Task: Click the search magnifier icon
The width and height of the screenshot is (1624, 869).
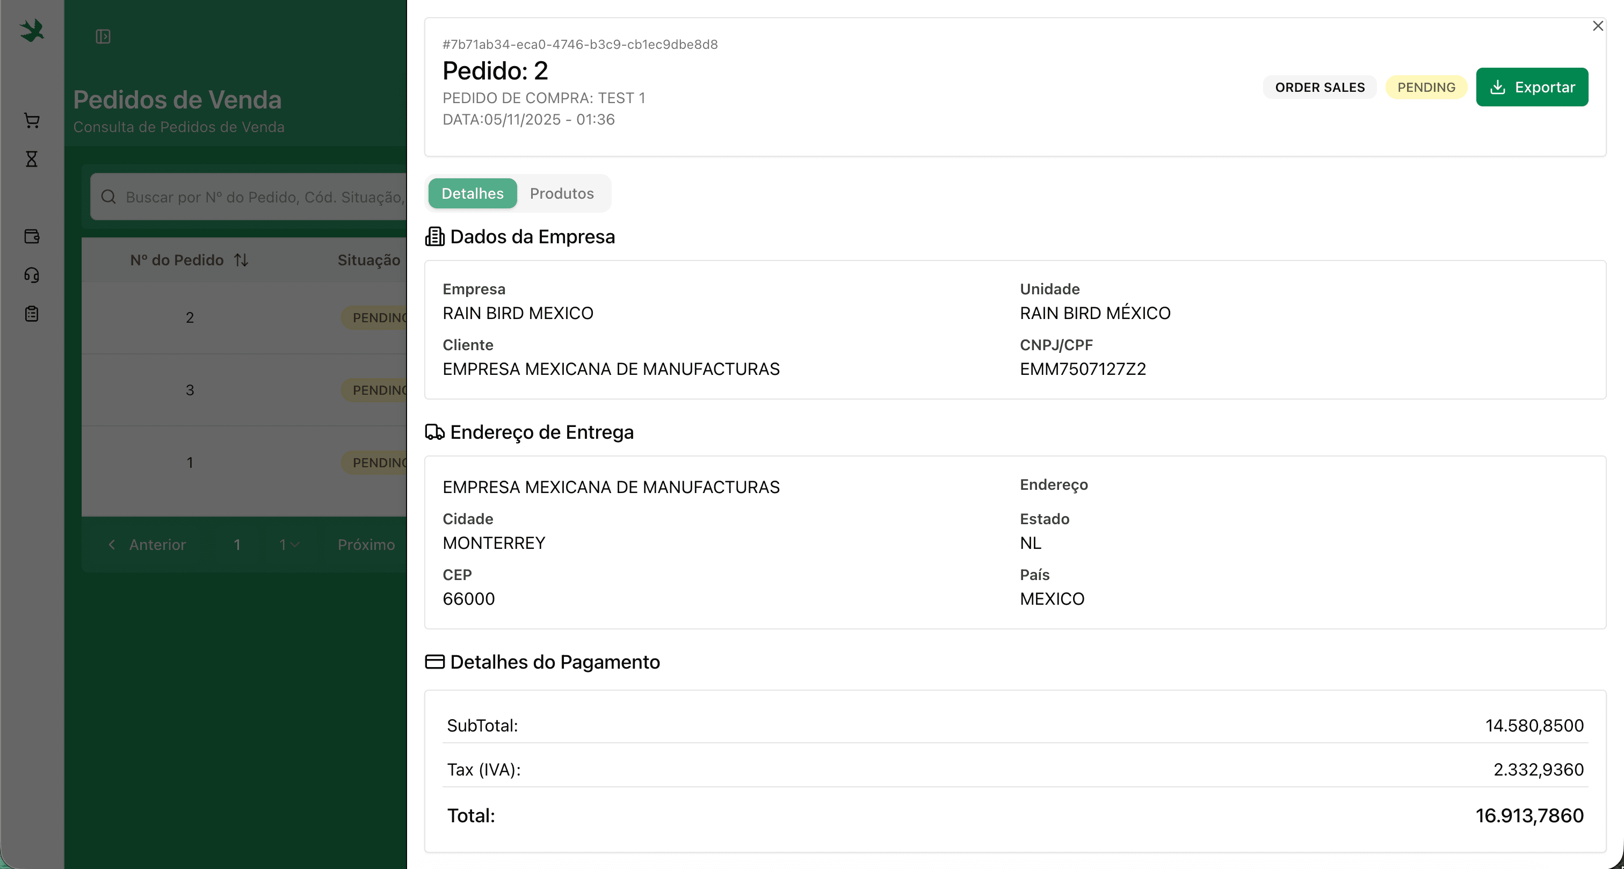Action: tap(108, 197)
